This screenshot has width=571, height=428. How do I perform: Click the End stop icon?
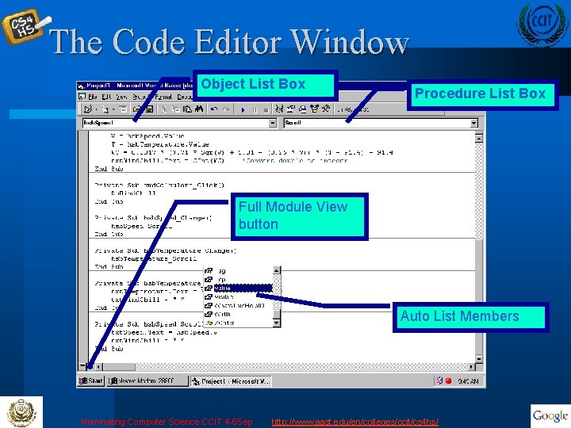(266, 109)
